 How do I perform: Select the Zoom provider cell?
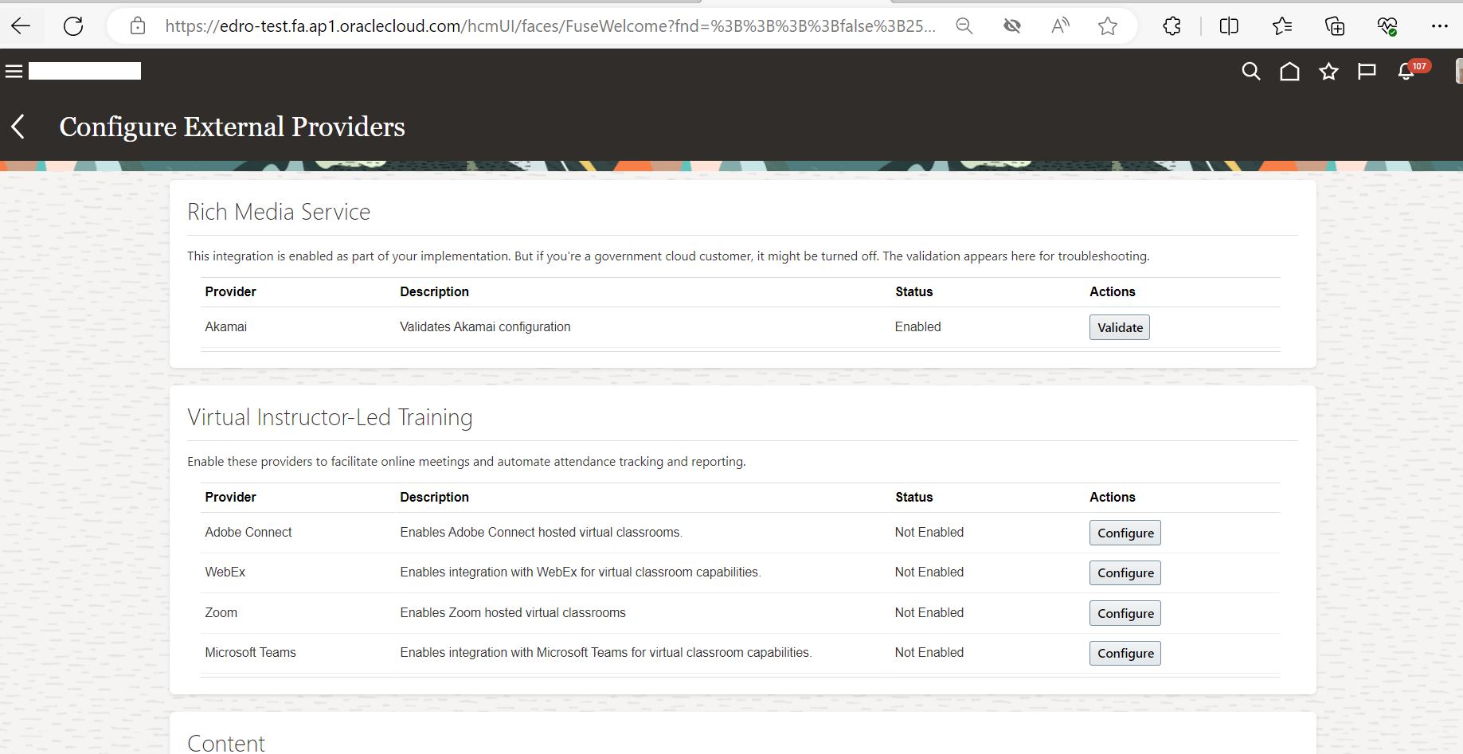point(221,612)
